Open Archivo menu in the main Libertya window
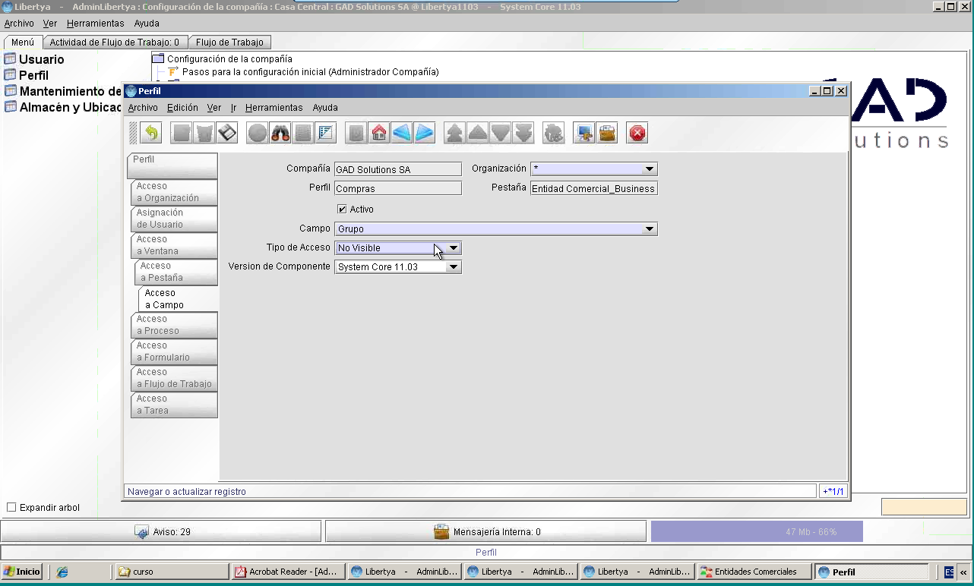Screen dimensions: 974x586 click(19, 24)
